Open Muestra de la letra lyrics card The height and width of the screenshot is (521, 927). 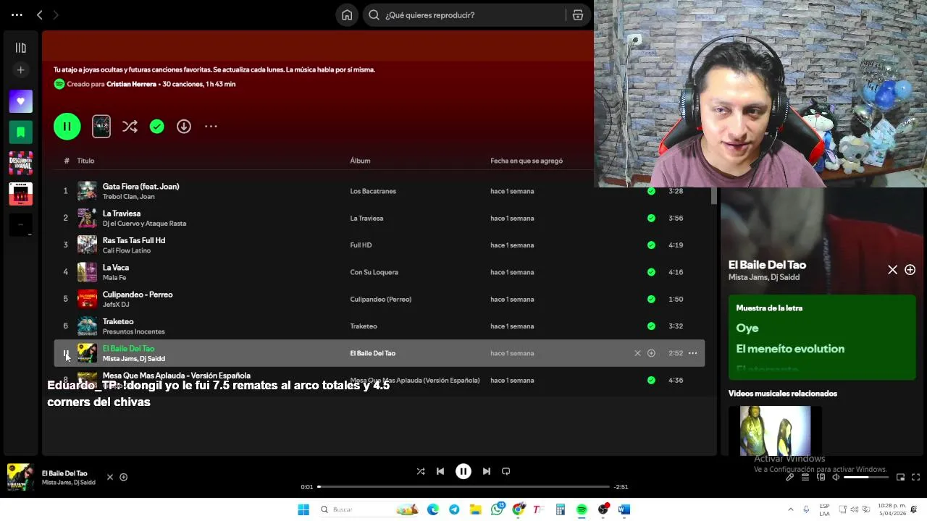pos(822,337)
